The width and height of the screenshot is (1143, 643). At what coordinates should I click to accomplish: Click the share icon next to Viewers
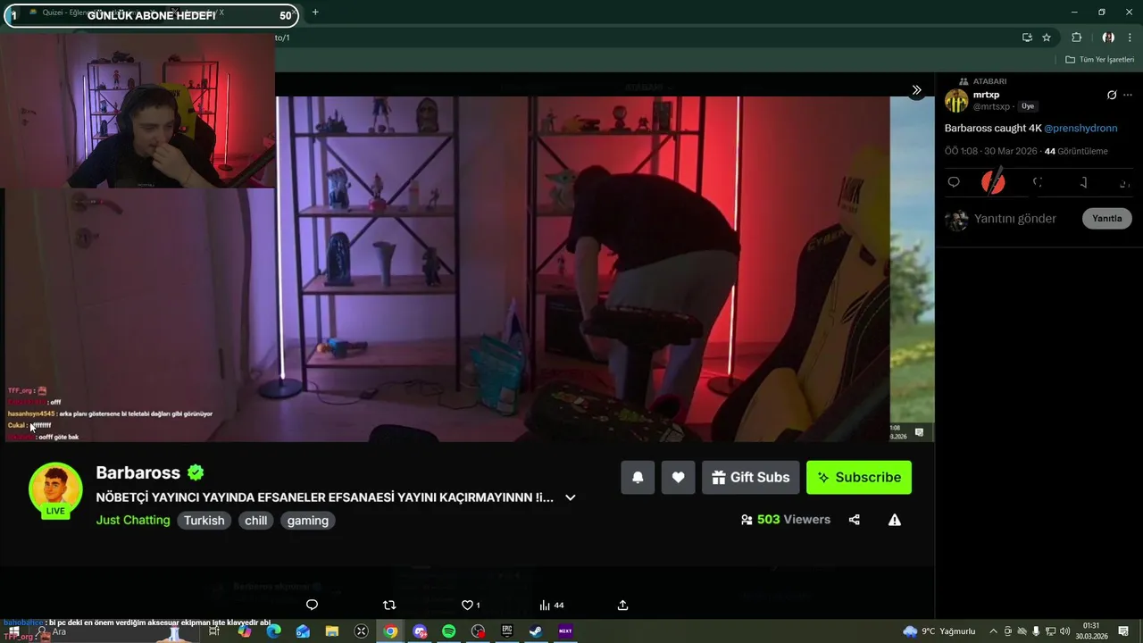(855, 520)
